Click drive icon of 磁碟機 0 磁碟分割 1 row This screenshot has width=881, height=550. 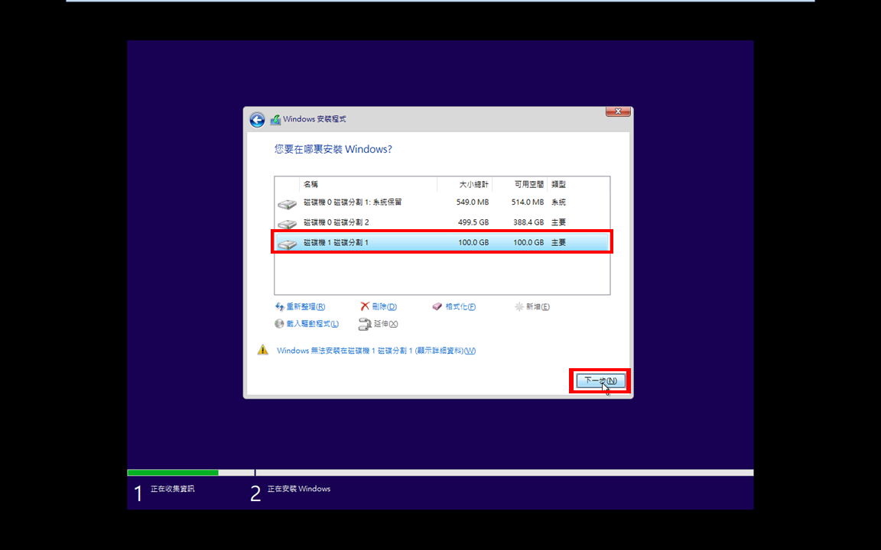coord(287,204)
